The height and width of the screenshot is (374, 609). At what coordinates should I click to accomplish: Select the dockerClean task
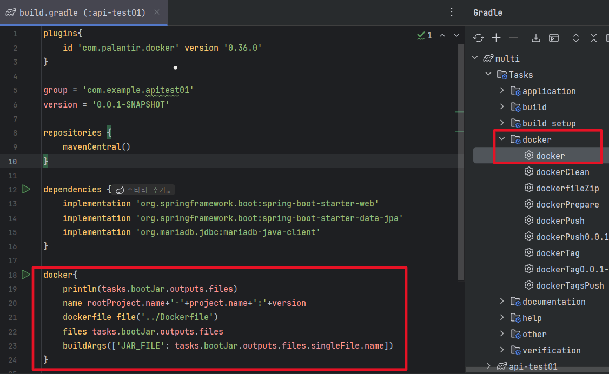[x=562, y=172]
